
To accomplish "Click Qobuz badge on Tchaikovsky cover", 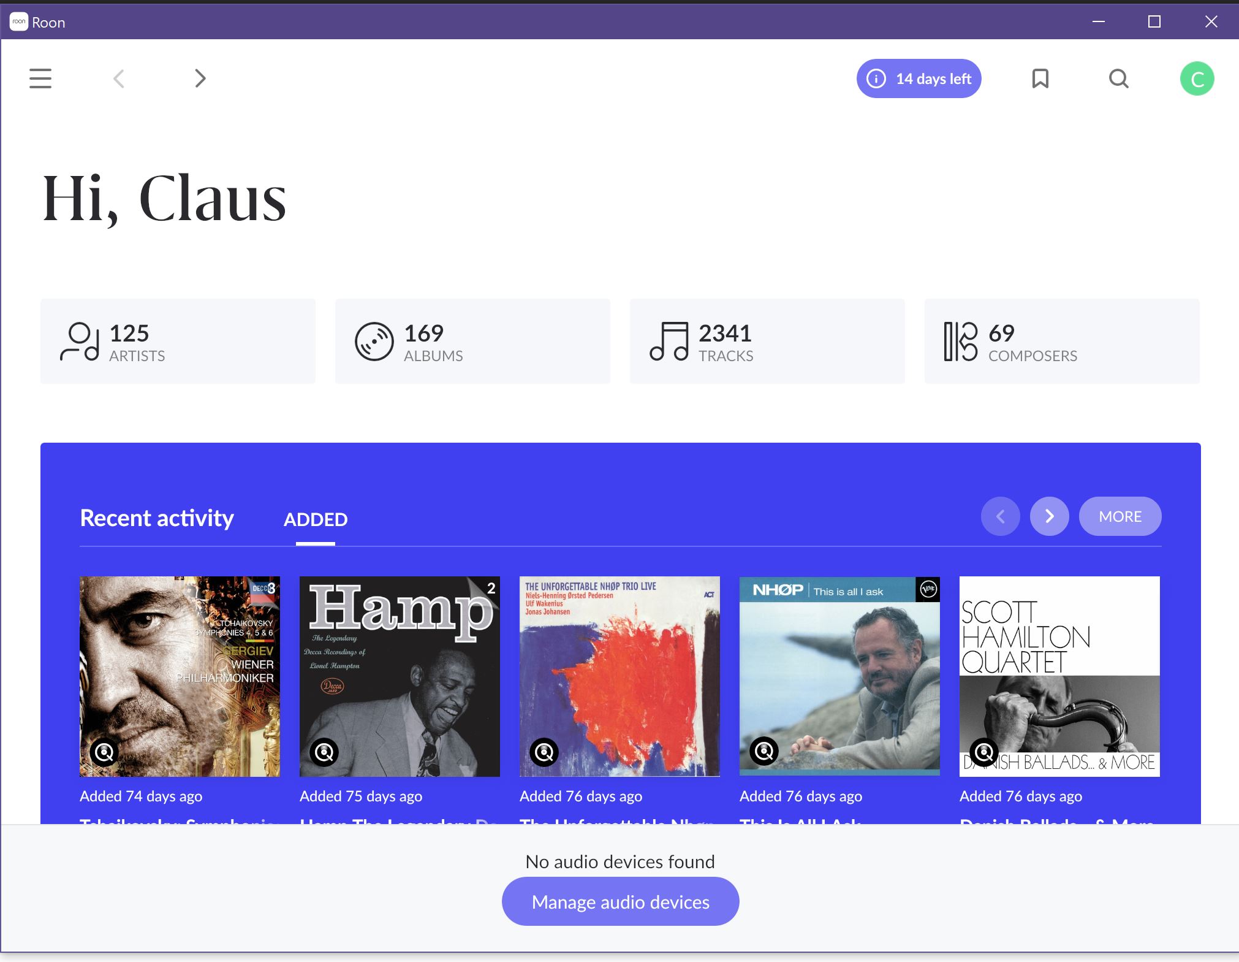I will pyautogui.click(x=104, y=752).
